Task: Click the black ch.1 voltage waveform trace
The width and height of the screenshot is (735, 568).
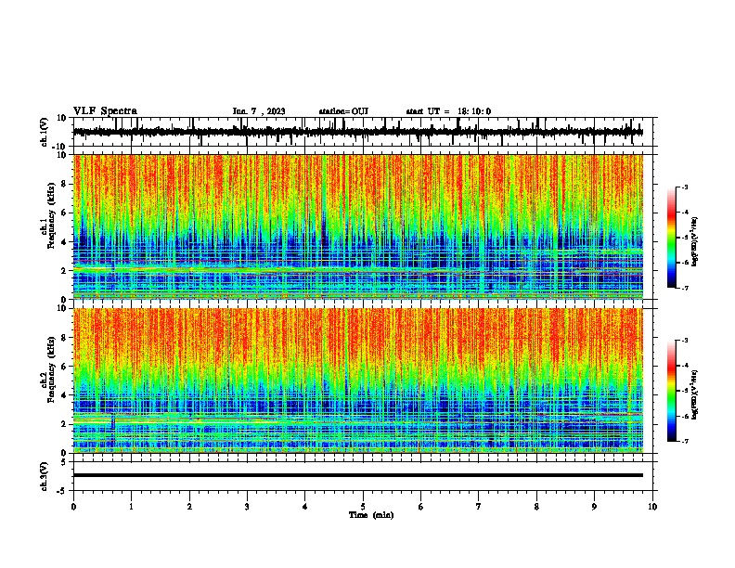Action: (x=358, y=132)
